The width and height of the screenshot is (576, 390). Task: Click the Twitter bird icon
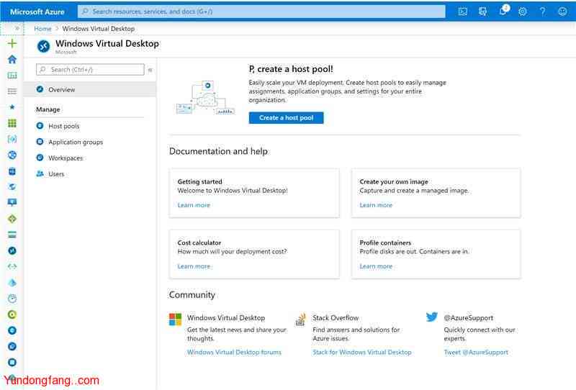(431, 317)
